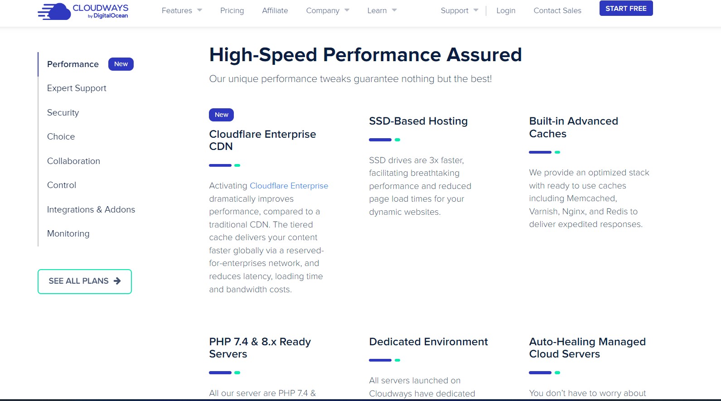Open the Company menu
The height and width of the screenshot is (401, 721).
323,10
